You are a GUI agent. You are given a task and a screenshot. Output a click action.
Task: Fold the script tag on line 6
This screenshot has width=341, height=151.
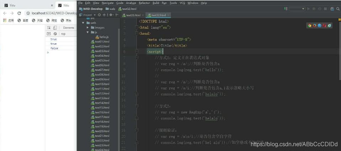click(137, 51)
